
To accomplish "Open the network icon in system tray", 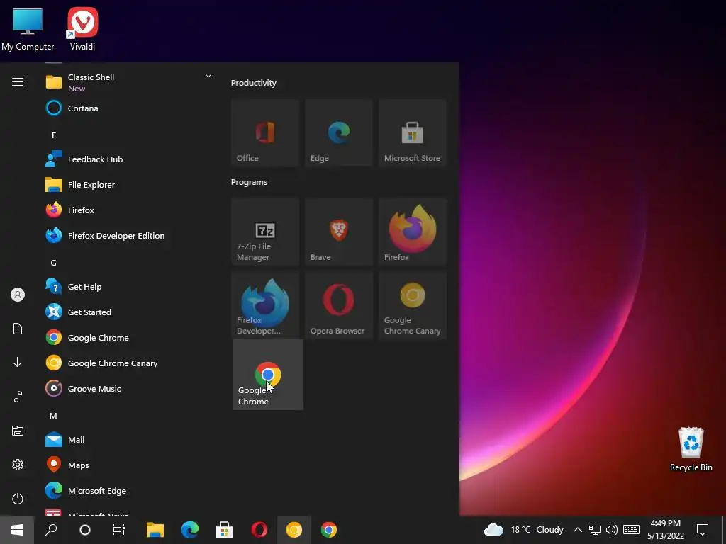I will tap(595, 530).
